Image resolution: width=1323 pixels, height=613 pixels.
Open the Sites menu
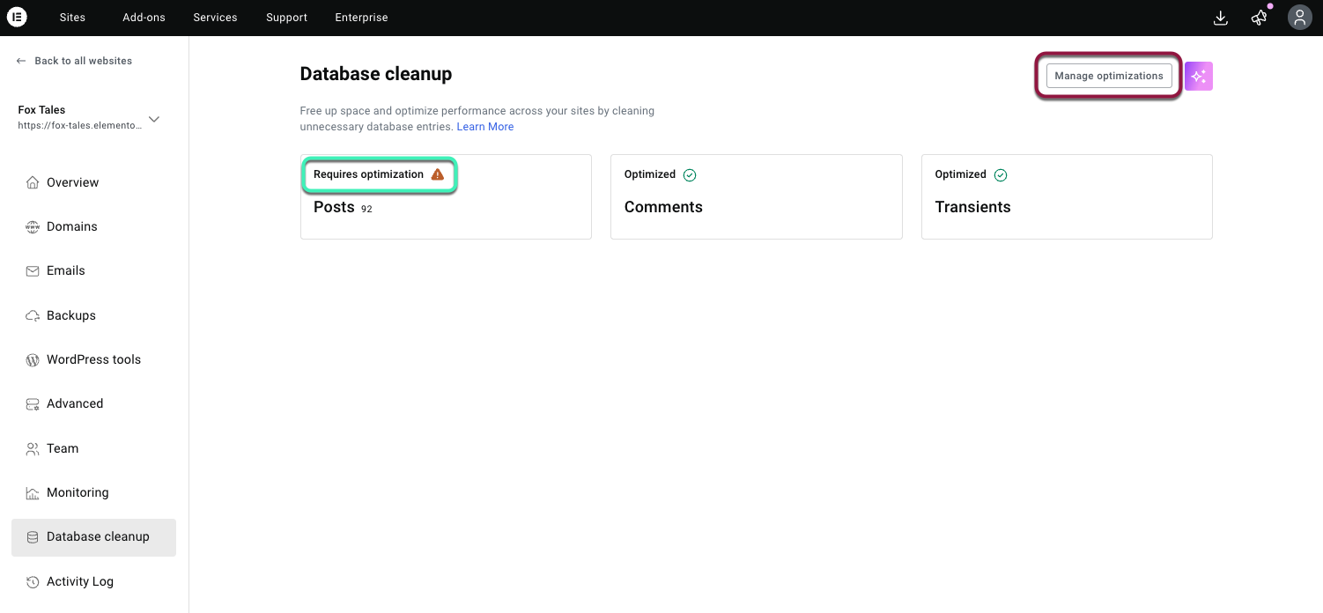[x=72, y=18]
